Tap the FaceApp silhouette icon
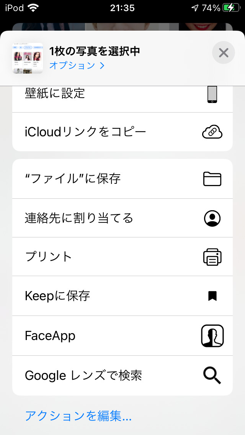Screen dimensions: 245x435 click(x=212, y=336)
